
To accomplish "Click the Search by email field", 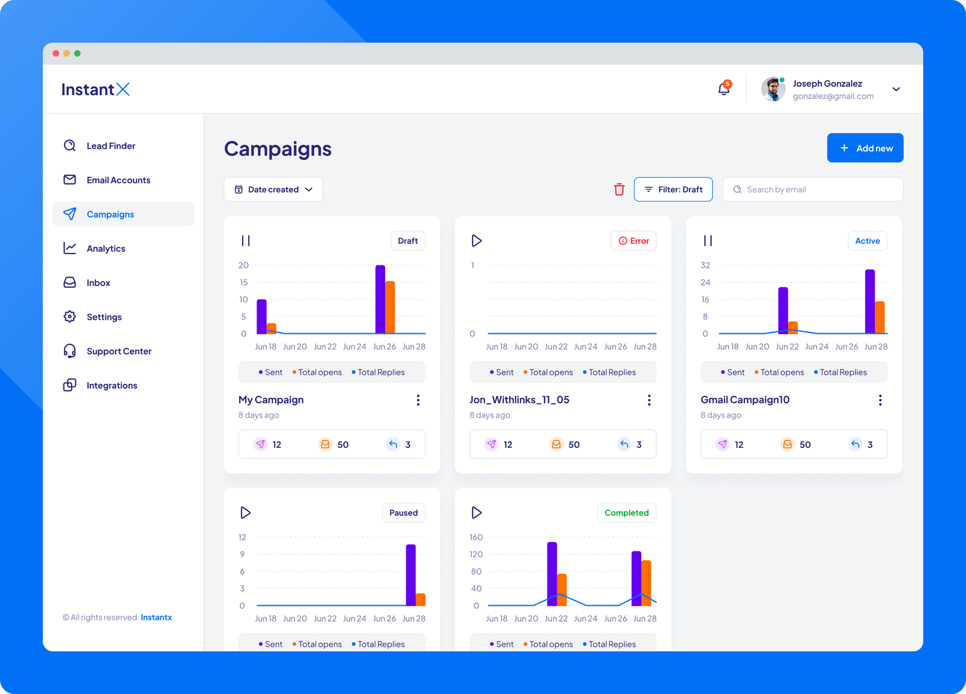I will click(x=812, y=189).
